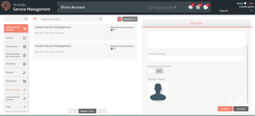Click the Otros Accesos link icon
Screen dimensions: 255x116
click(x=24, y=90)
